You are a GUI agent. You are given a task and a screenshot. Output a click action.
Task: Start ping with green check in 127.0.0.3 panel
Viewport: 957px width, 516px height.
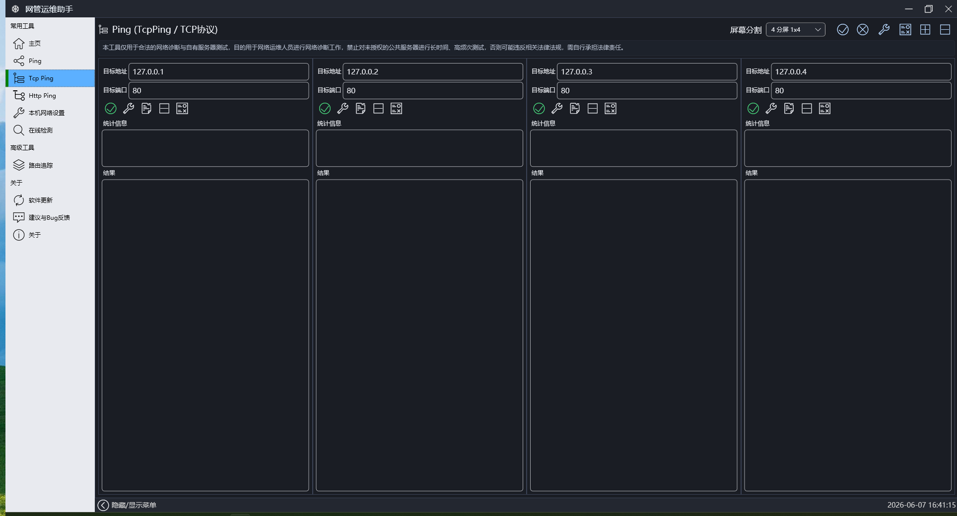click(539, 108)
